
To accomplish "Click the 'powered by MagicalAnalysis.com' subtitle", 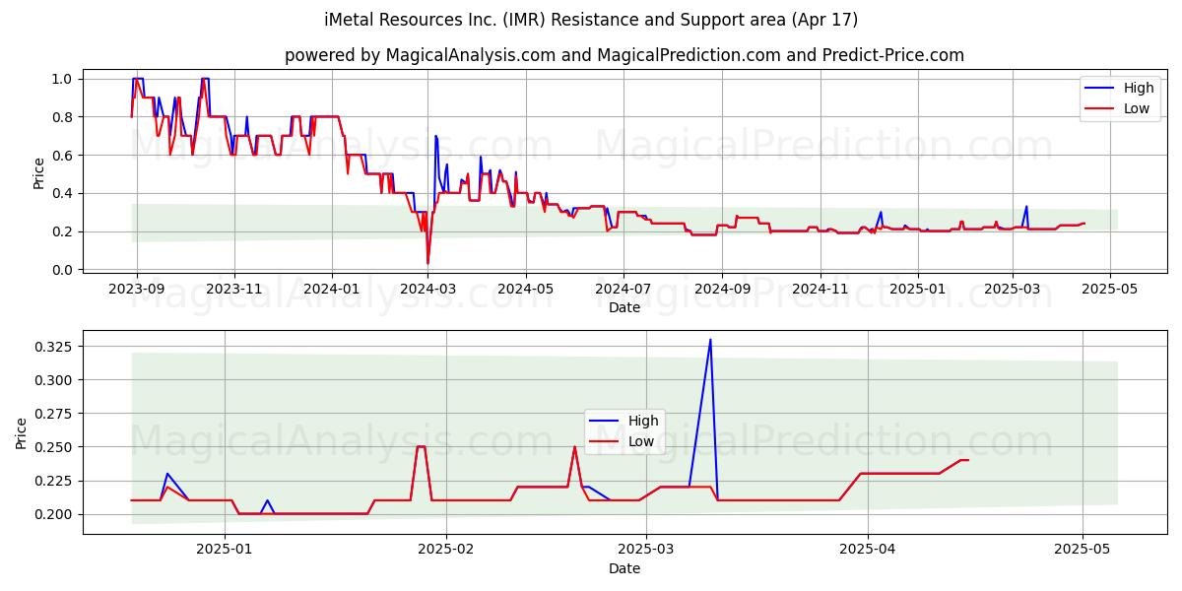I will [624, 55].
